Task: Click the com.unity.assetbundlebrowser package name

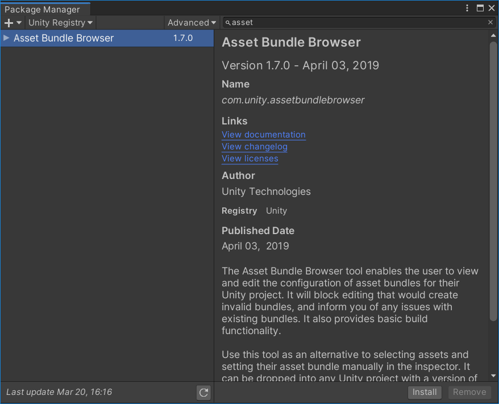Action: point(293,100)
